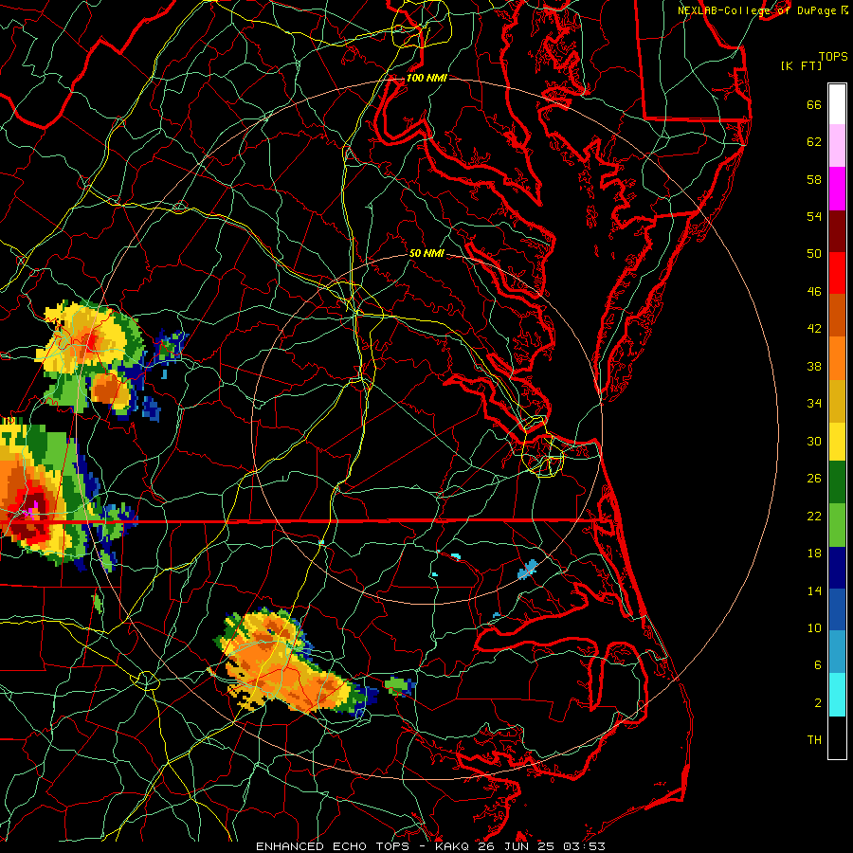Click the black TH legend swatch
The height and width of the screenshot is (853, 853).
[x=837, y=737]
